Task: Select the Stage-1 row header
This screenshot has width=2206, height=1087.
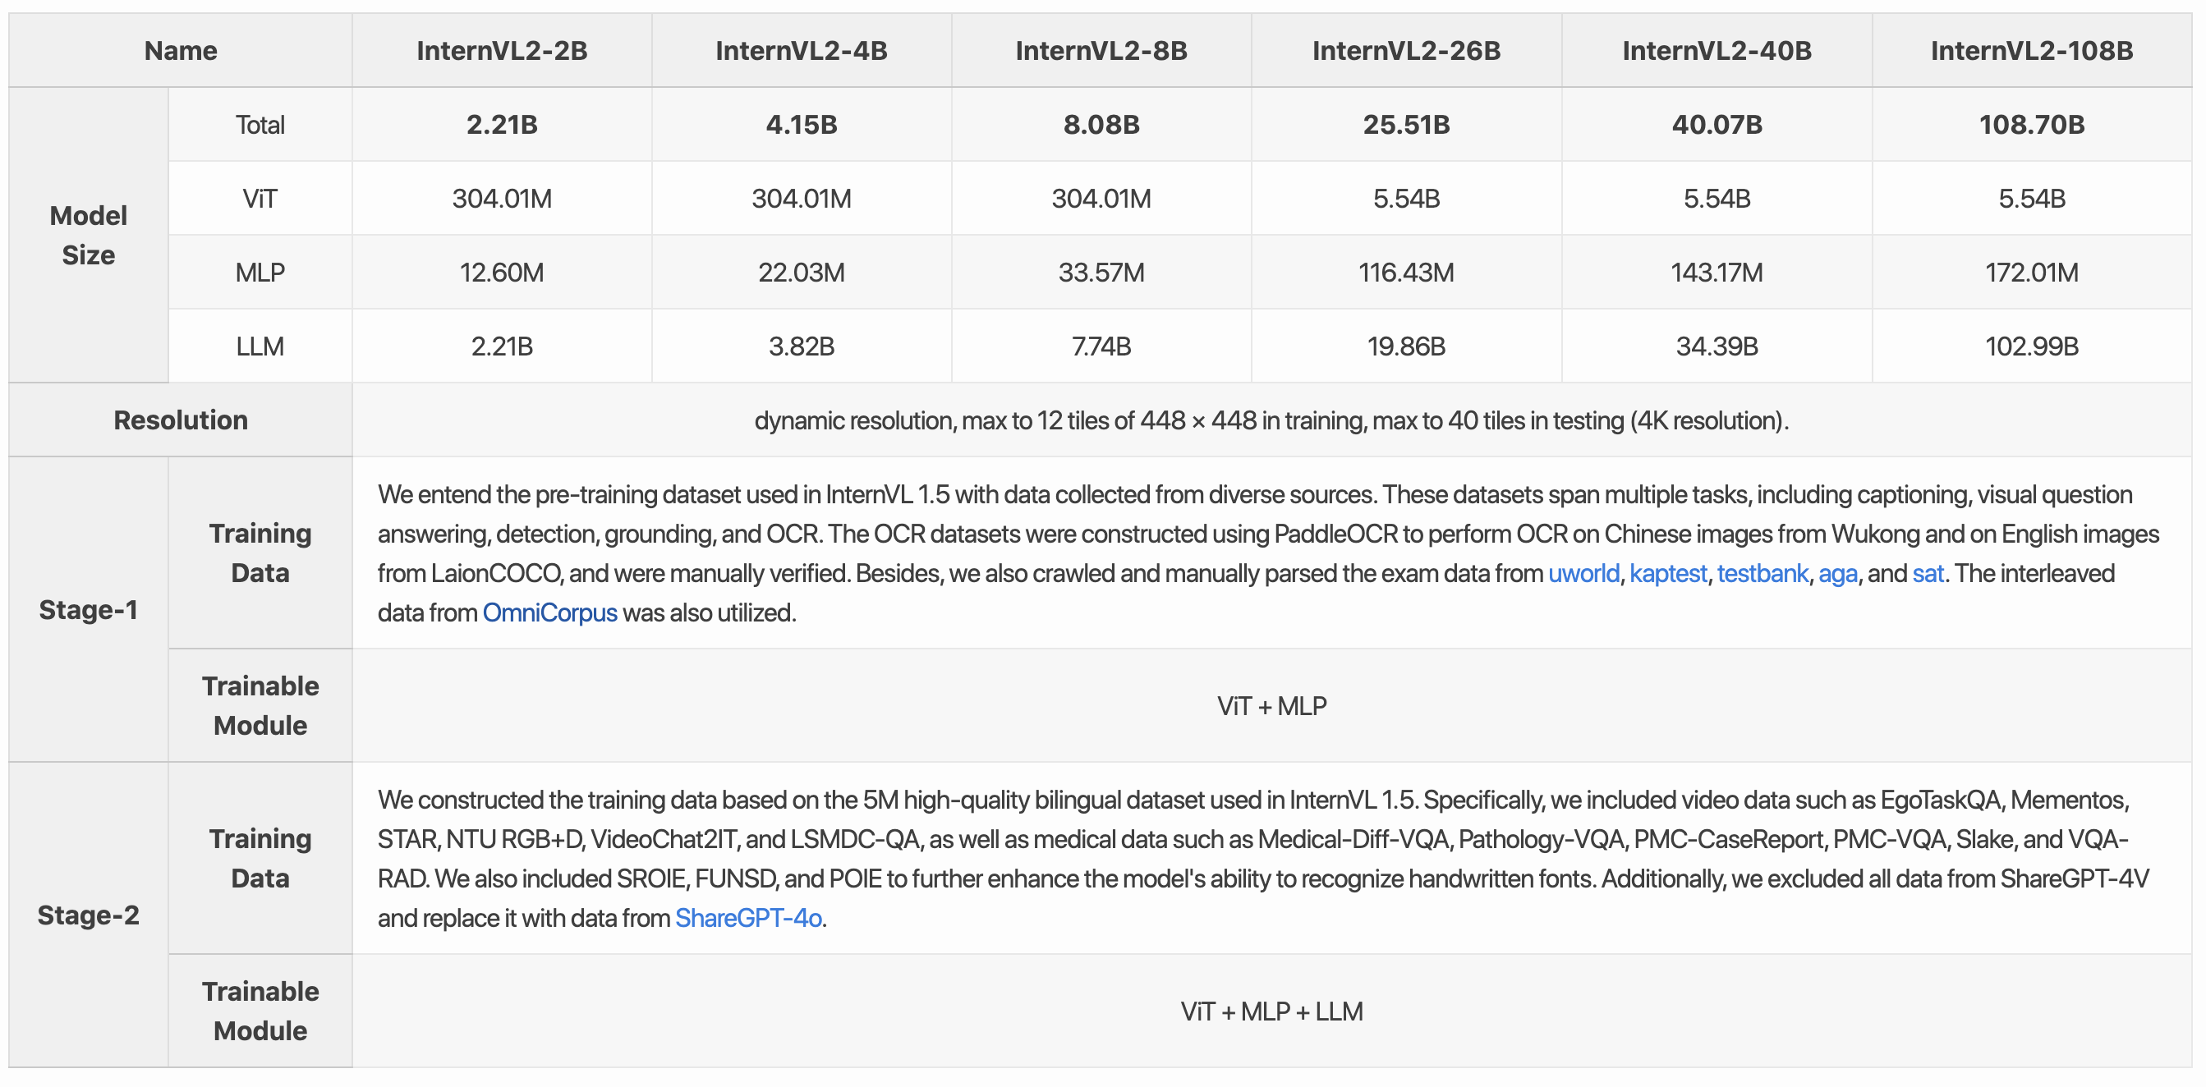Action: click(x=88, y=610)
